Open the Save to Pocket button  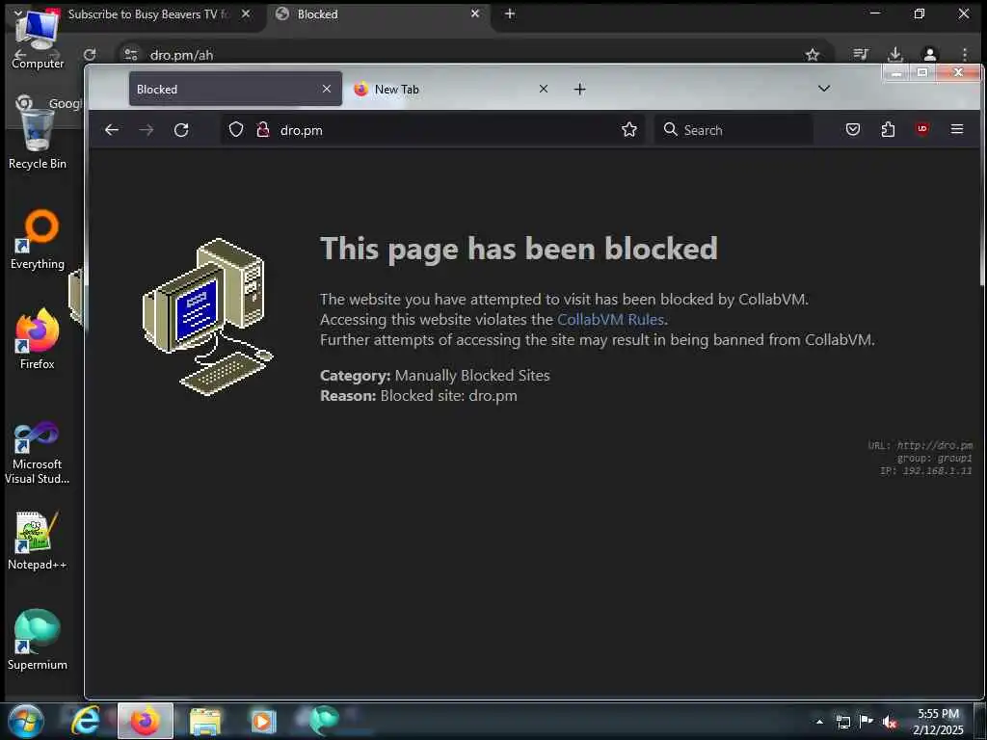(x=853, y=130)
